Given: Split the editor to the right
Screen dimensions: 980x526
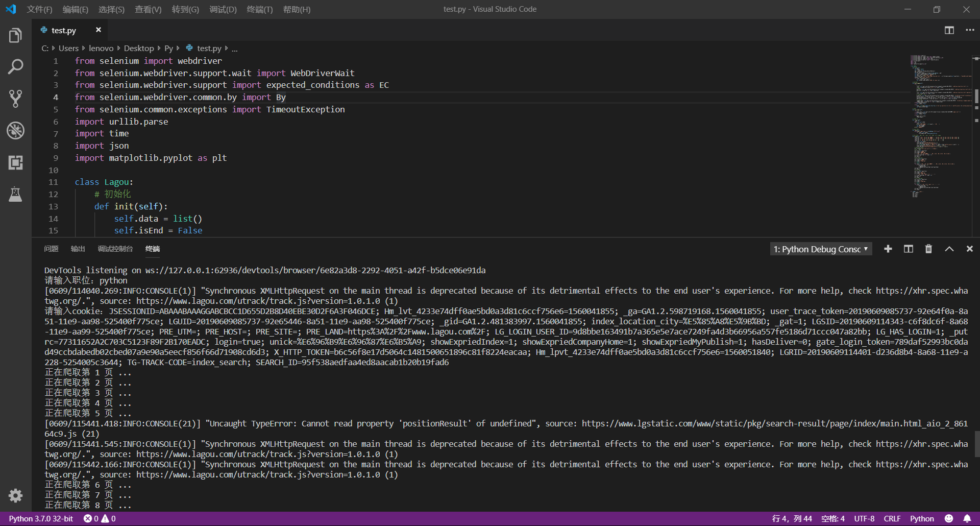Looking at the screenshot, I should pyautogui.click(x=949, y=30).
